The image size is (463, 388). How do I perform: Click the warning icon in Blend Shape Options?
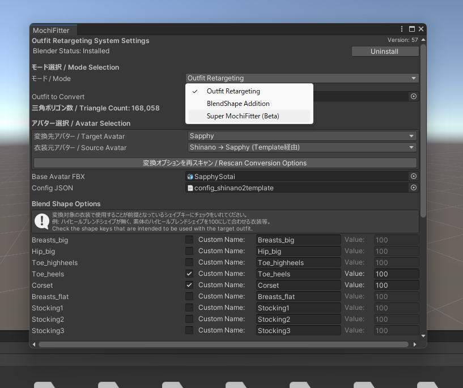tap(42, 221)
